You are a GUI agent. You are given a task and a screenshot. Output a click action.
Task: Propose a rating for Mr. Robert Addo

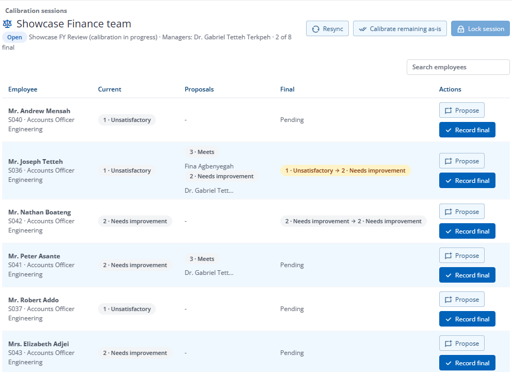(462, 300)
